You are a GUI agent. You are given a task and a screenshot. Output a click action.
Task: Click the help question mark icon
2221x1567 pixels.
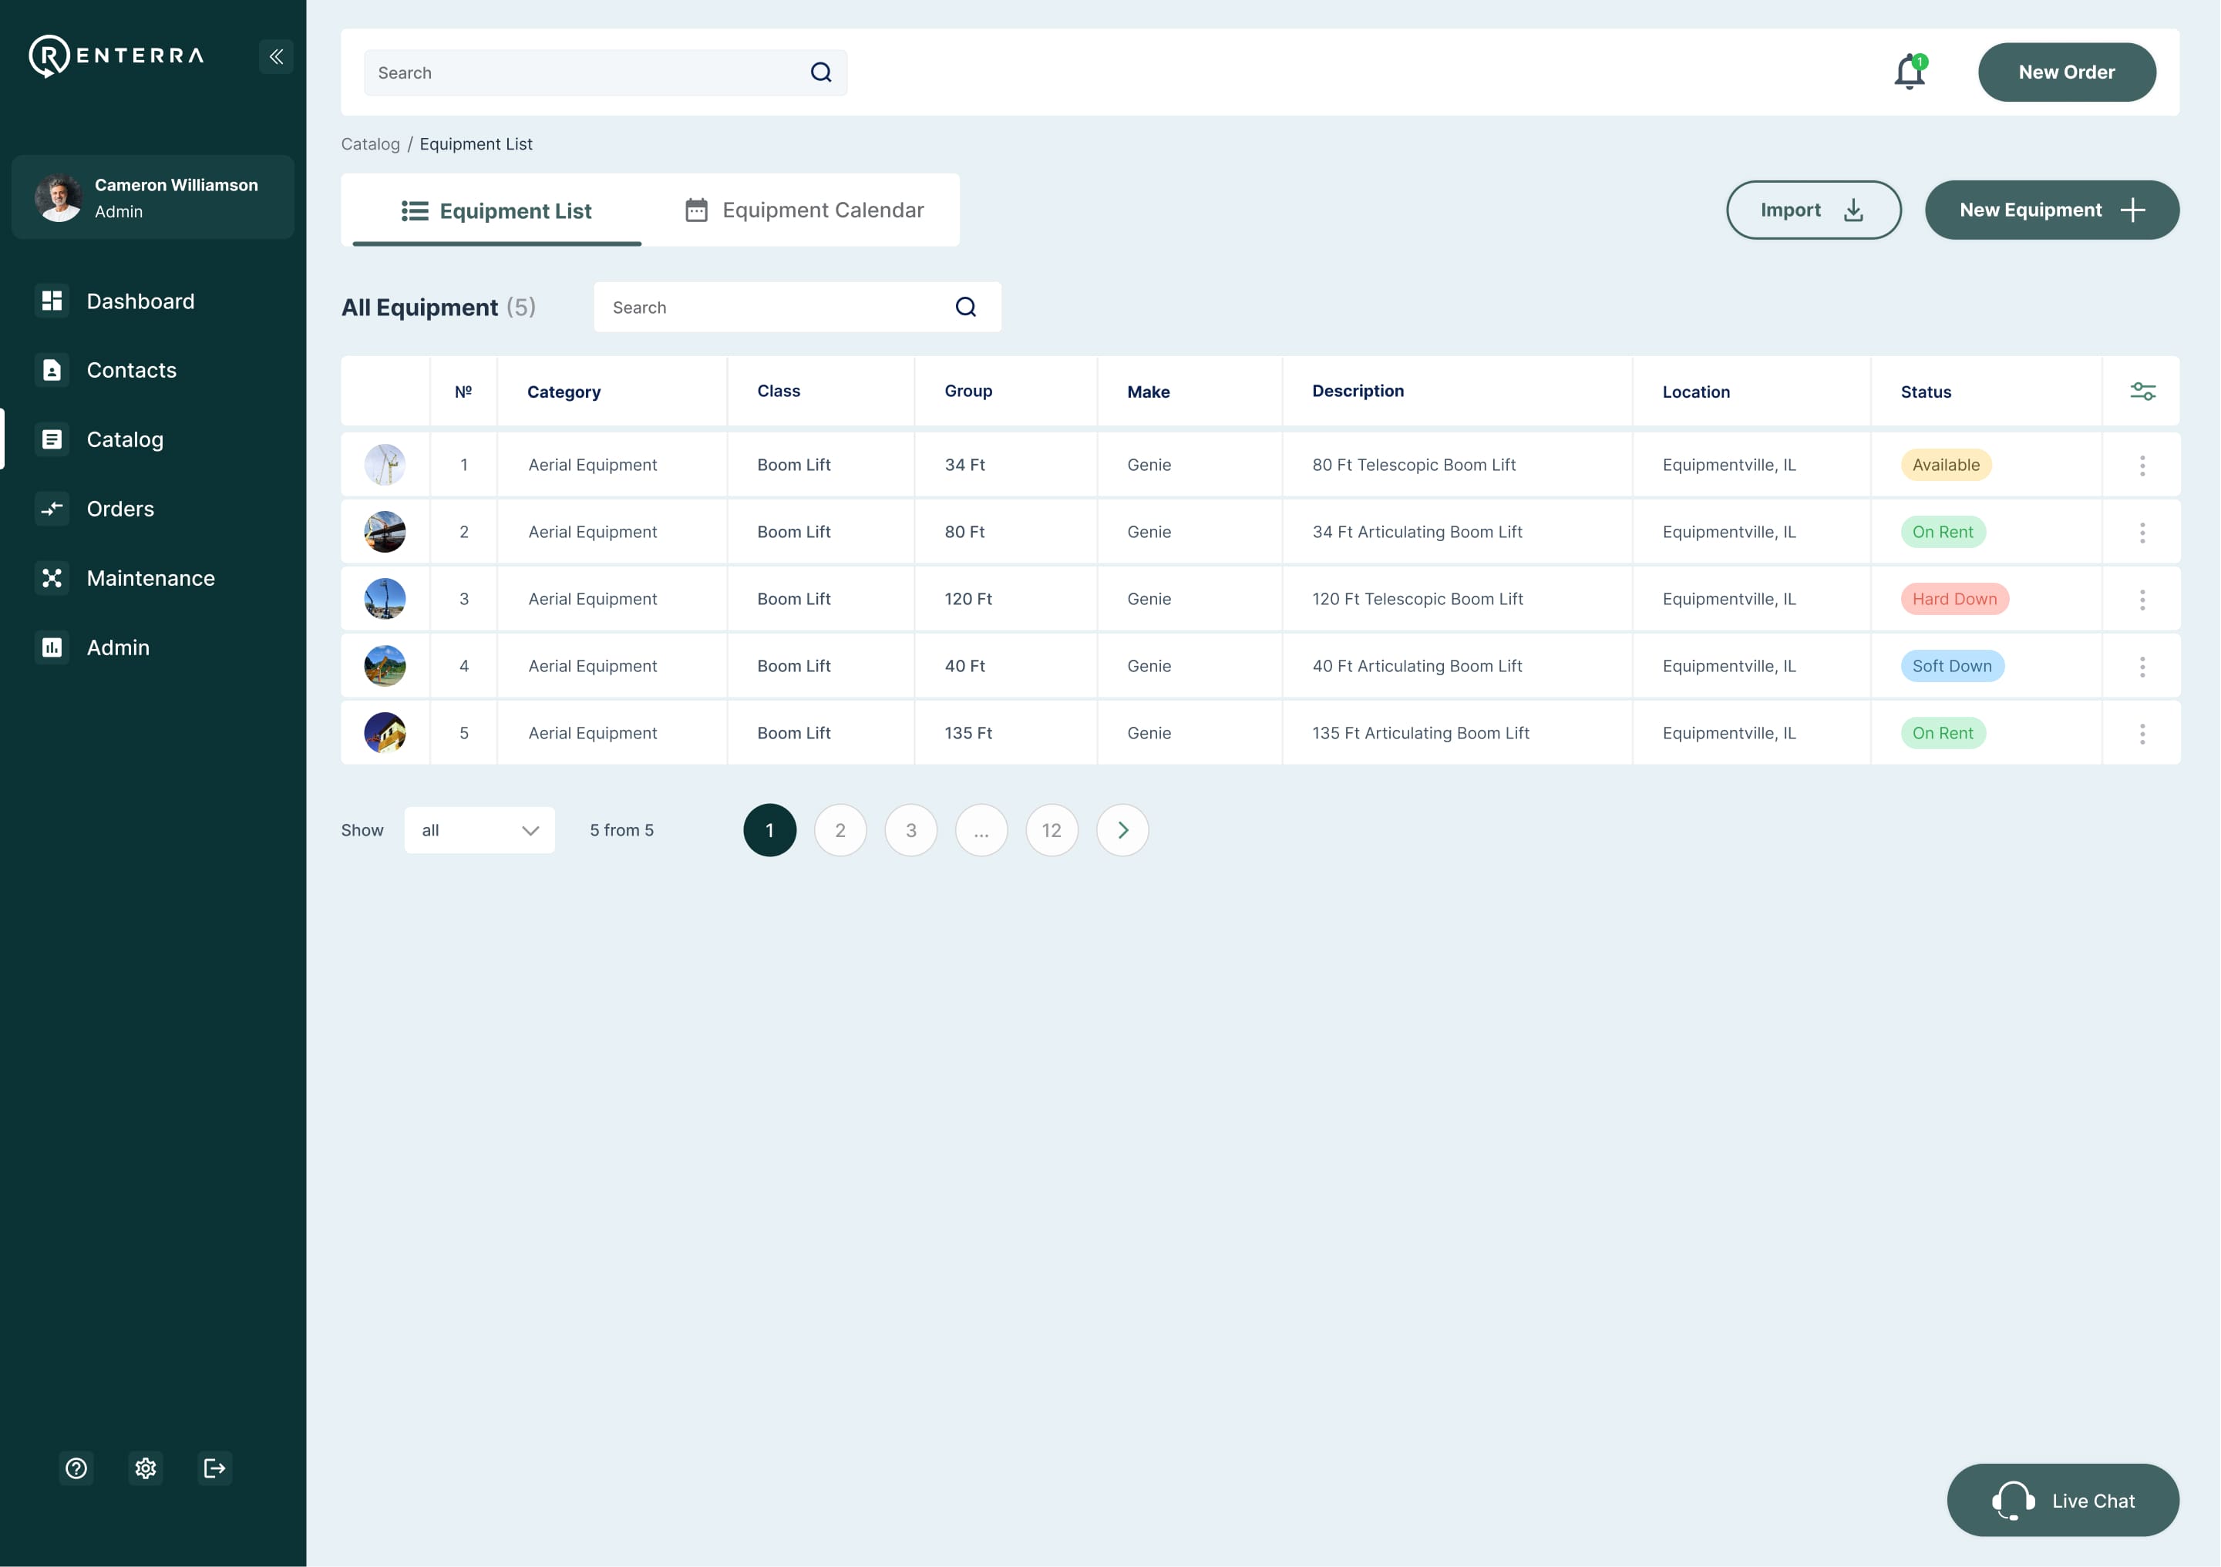click(x=76, y=1468)
